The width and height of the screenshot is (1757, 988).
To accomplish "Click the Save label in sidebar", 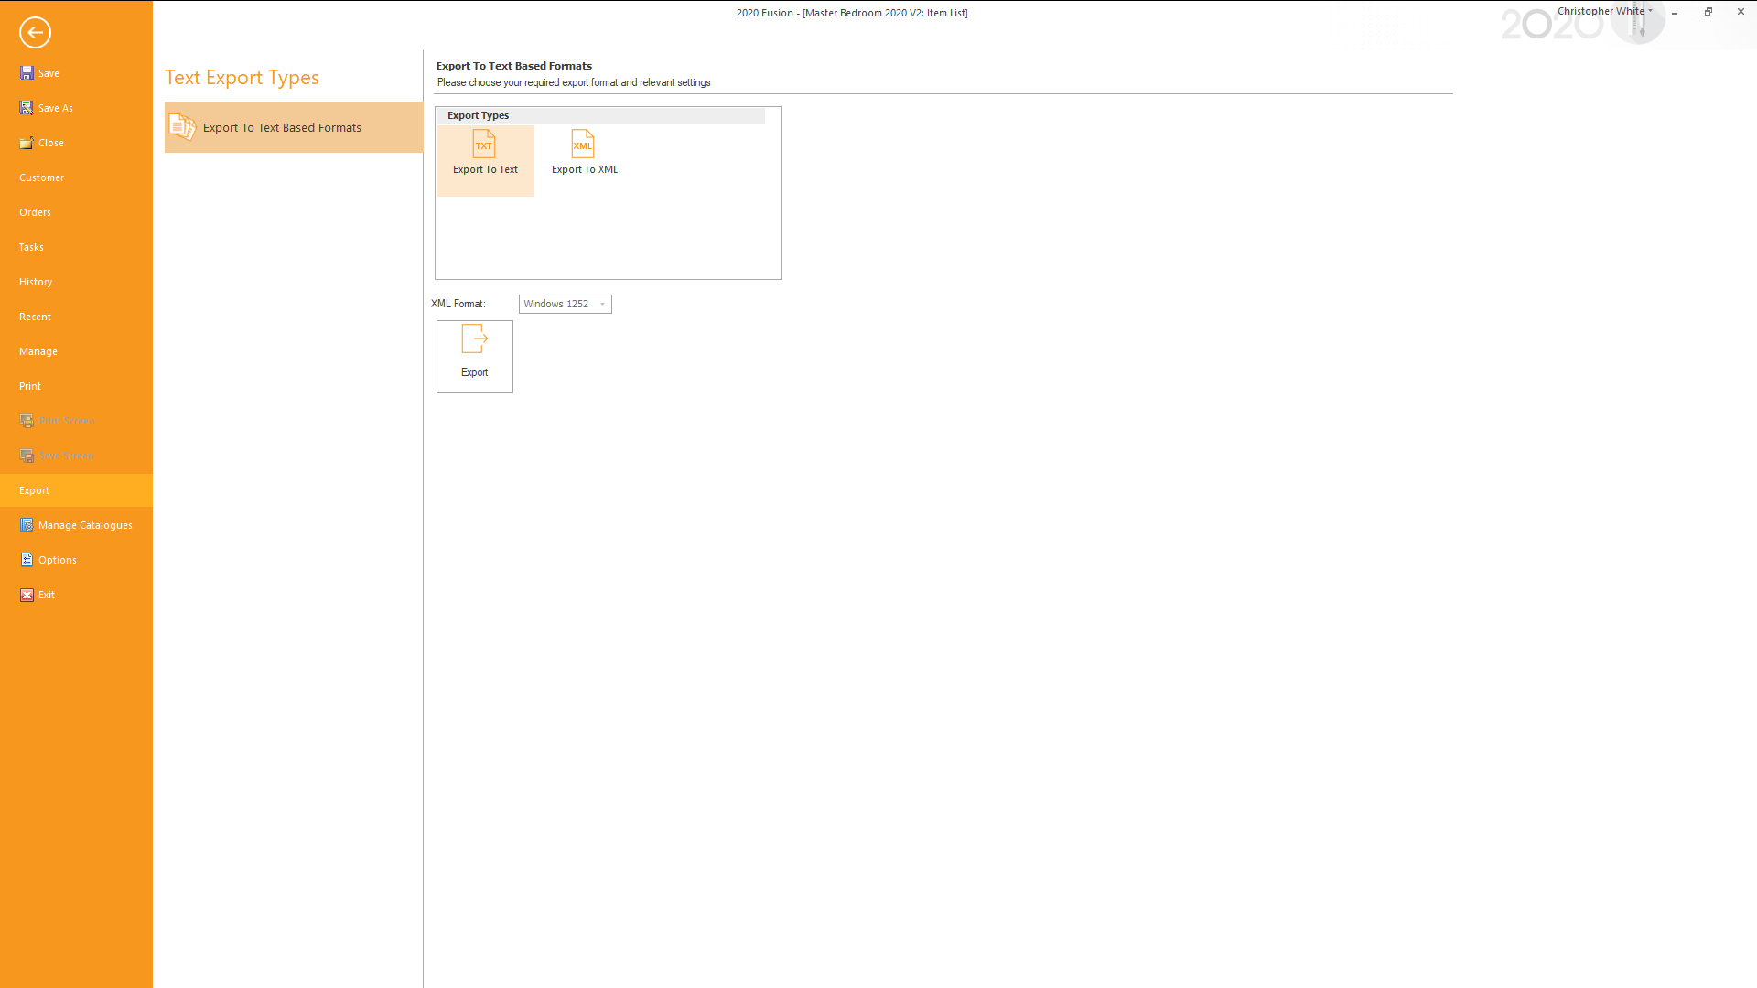I will pos(49,73).
